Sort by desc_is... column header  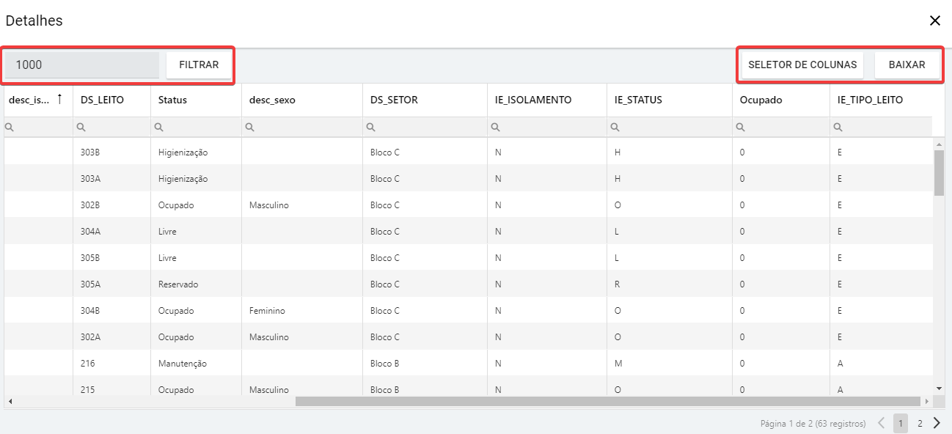point(38,100)
